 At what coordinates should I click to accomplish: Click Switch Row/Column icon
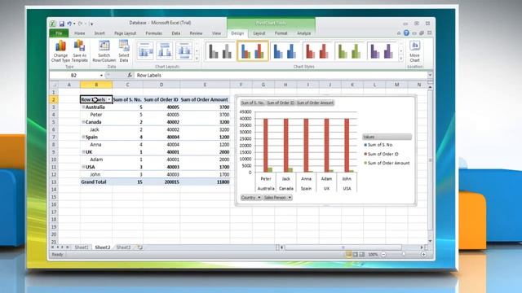104,50
